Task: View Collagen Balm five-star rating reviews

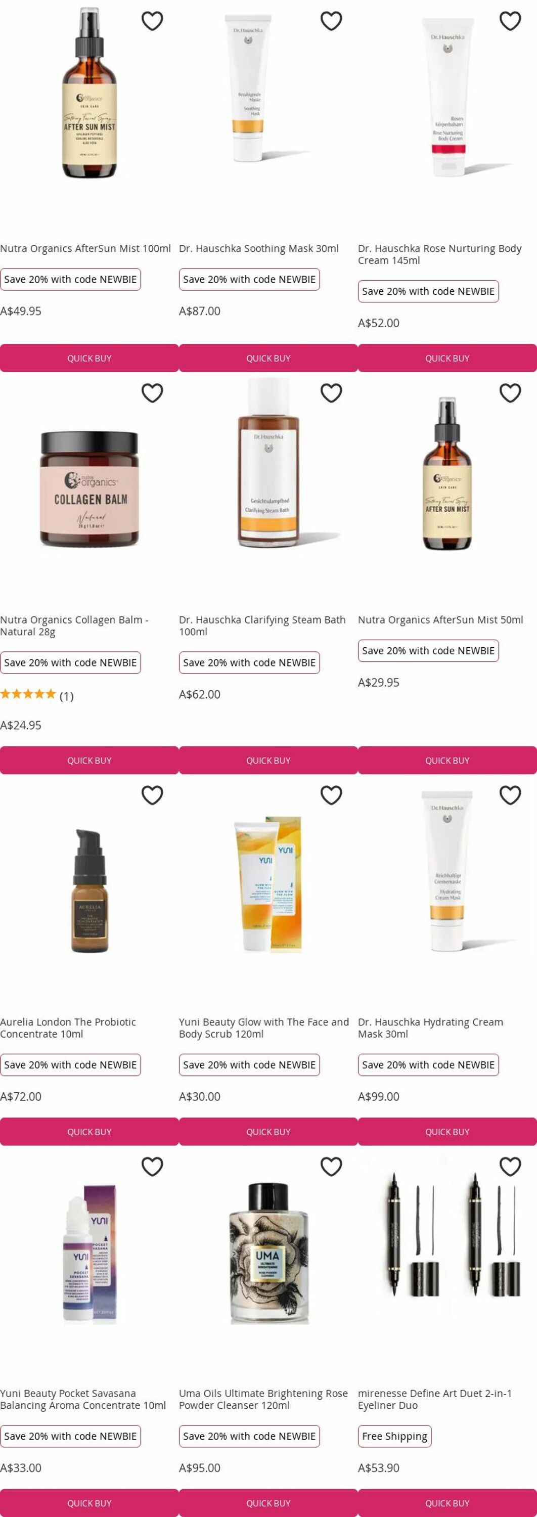Action: [36, 695]
